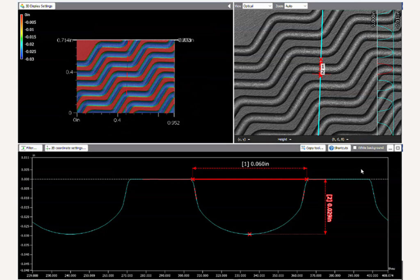
Task: Select the right endpoint marker of the width measurement
Action: click(x=307, y=179)
